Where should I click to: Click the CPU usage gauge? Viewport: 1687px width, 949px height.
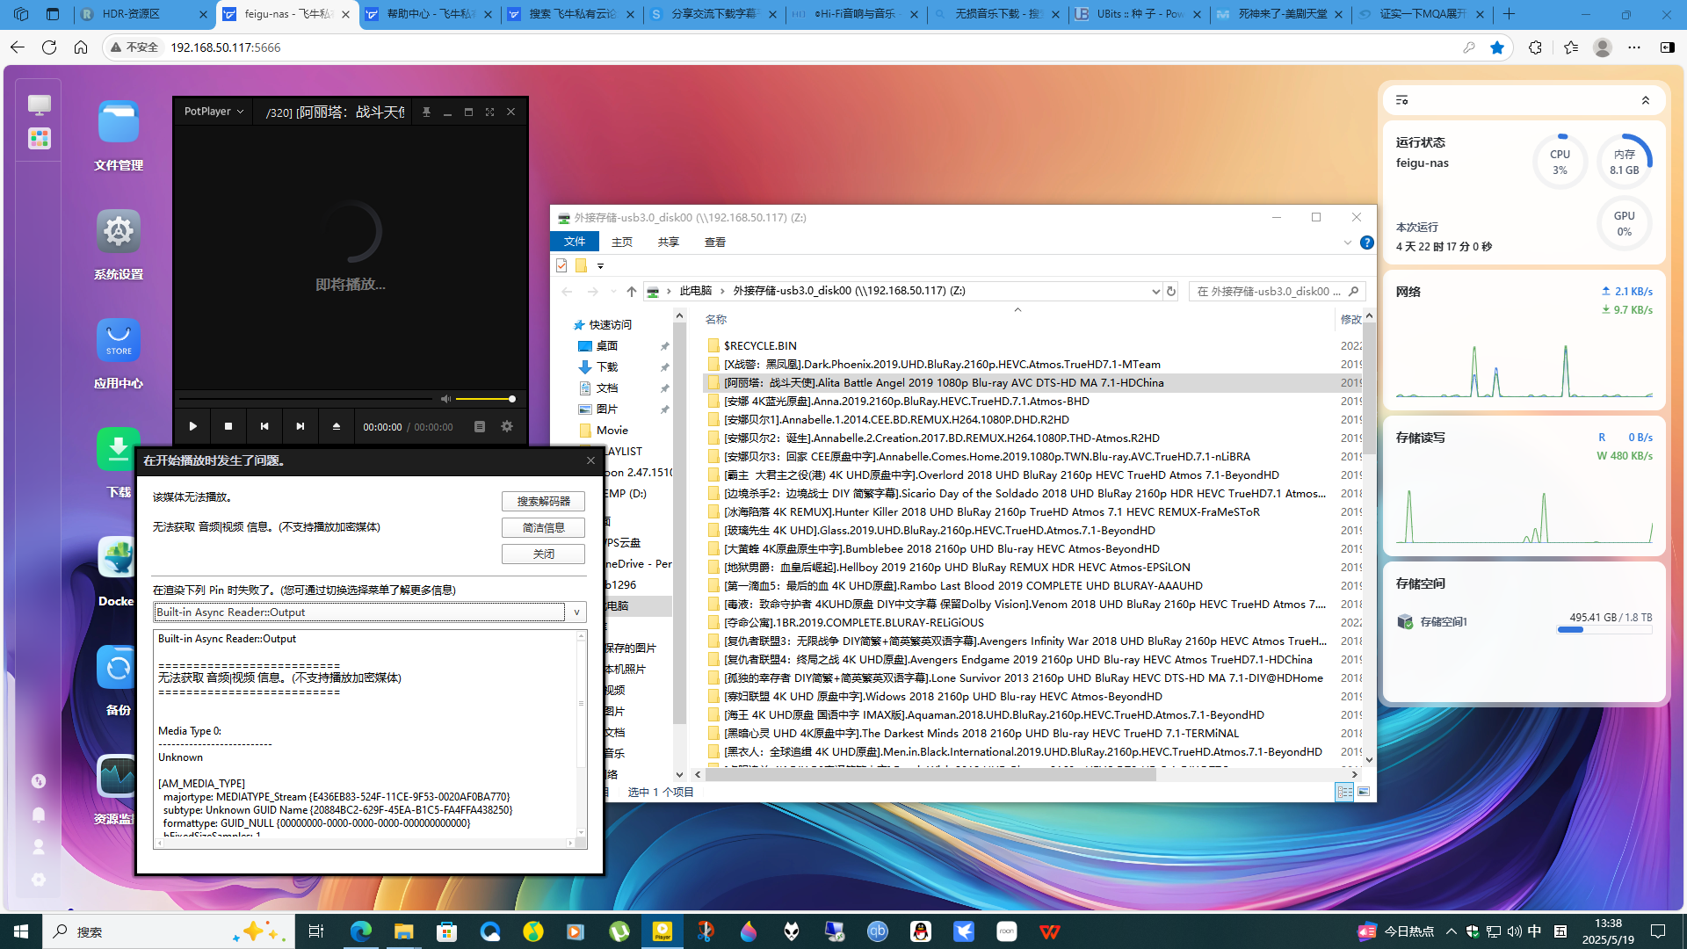1560,162
